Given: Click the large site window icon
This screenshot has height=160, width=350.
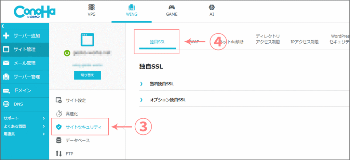Looking at the screenshot, I should pyautogui.click(x=87, y=40).
